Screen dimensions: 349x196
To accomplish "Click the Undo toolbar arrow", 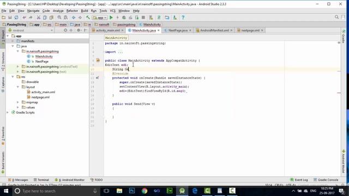I will [24, 17].
